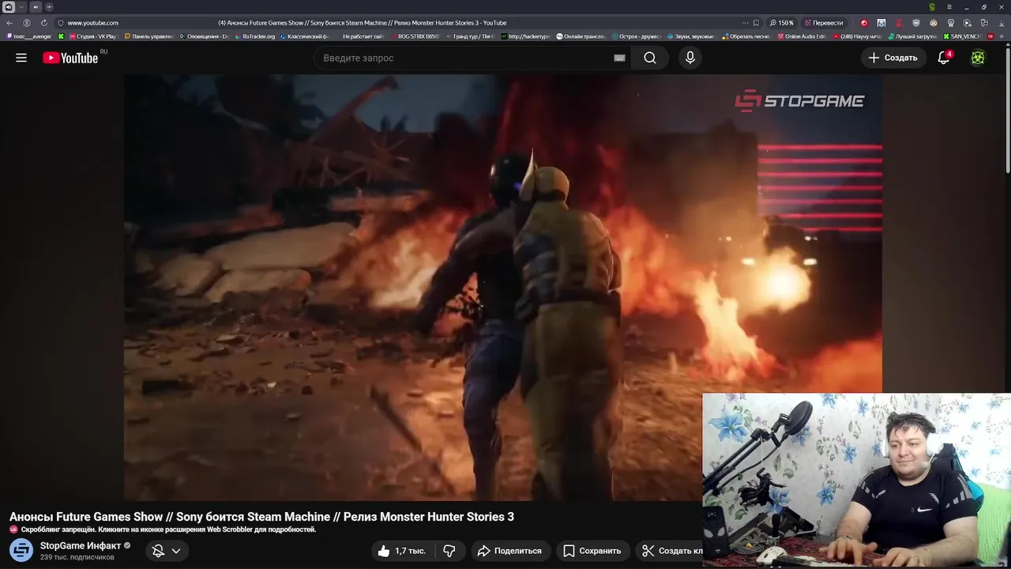Click the video player area
Viewport: 1011px width, 569px height.
coord(502,288)
